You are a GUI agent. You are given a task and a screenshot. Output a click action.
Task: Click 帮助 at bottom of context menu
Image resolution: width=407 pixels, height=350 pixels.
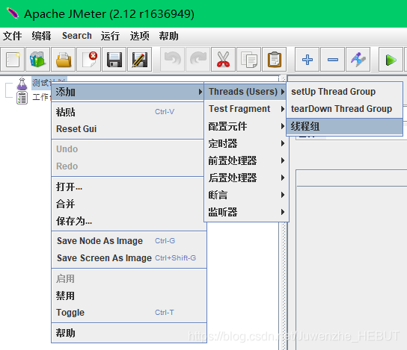point(129,333)
